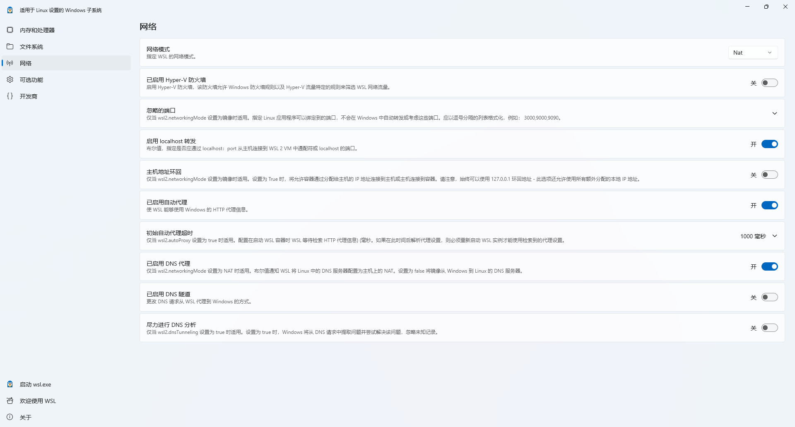Turn on DNS tunneling

coord(769,297)
